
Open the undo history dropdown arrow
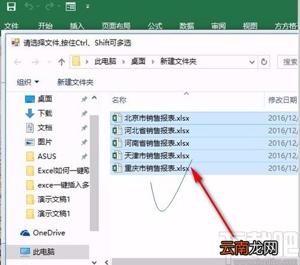pyautogui.click(x=38, y=7)
